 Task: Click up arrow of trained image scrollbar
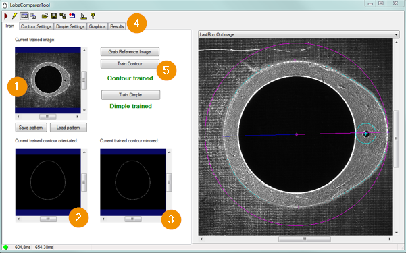click(x=84, y=50)
